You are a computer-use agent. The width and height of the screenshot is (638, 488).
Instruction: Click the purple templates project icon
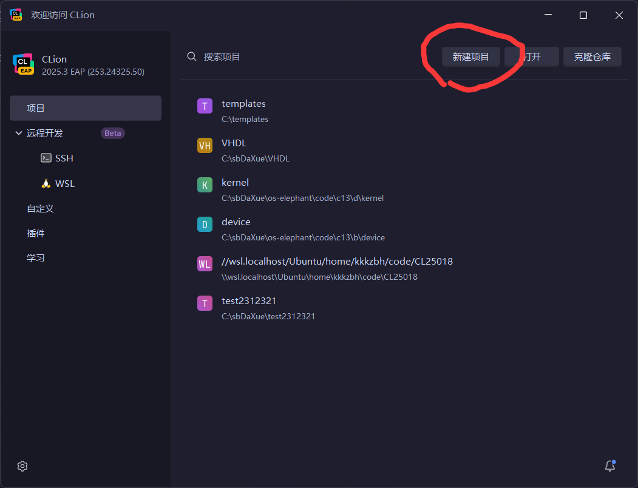[x=205, y=106]
